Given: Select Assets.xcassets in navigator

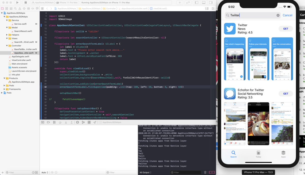Looking at the screenshot, I should coord(20,67).
